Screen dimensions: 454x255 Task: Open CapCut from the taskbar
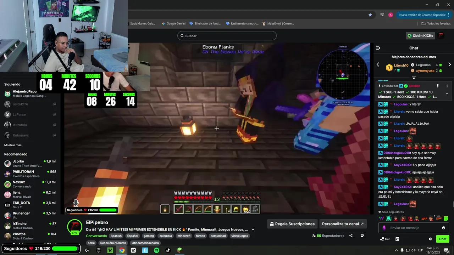pyautogui.click(x=133, y=250)
